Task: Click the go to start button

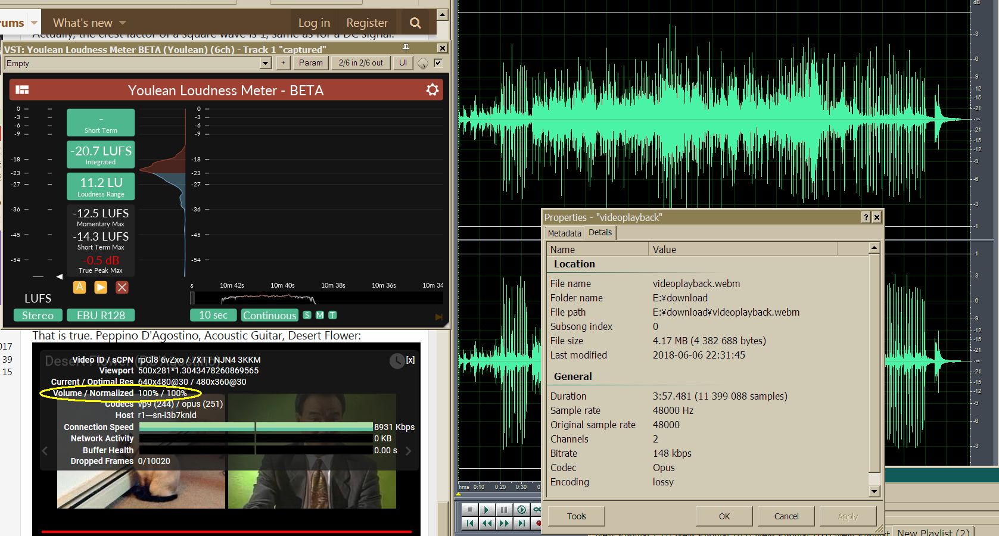Action: (x=469, y=523)
